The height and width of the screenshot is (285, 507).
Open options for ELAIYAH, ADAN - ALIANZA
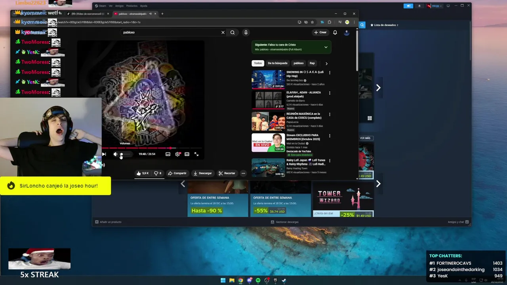[x=330, y=93]
